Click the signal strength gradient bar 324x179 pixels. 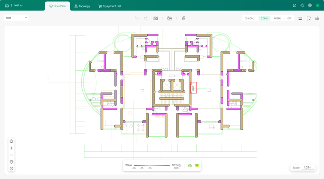point(152,165)
